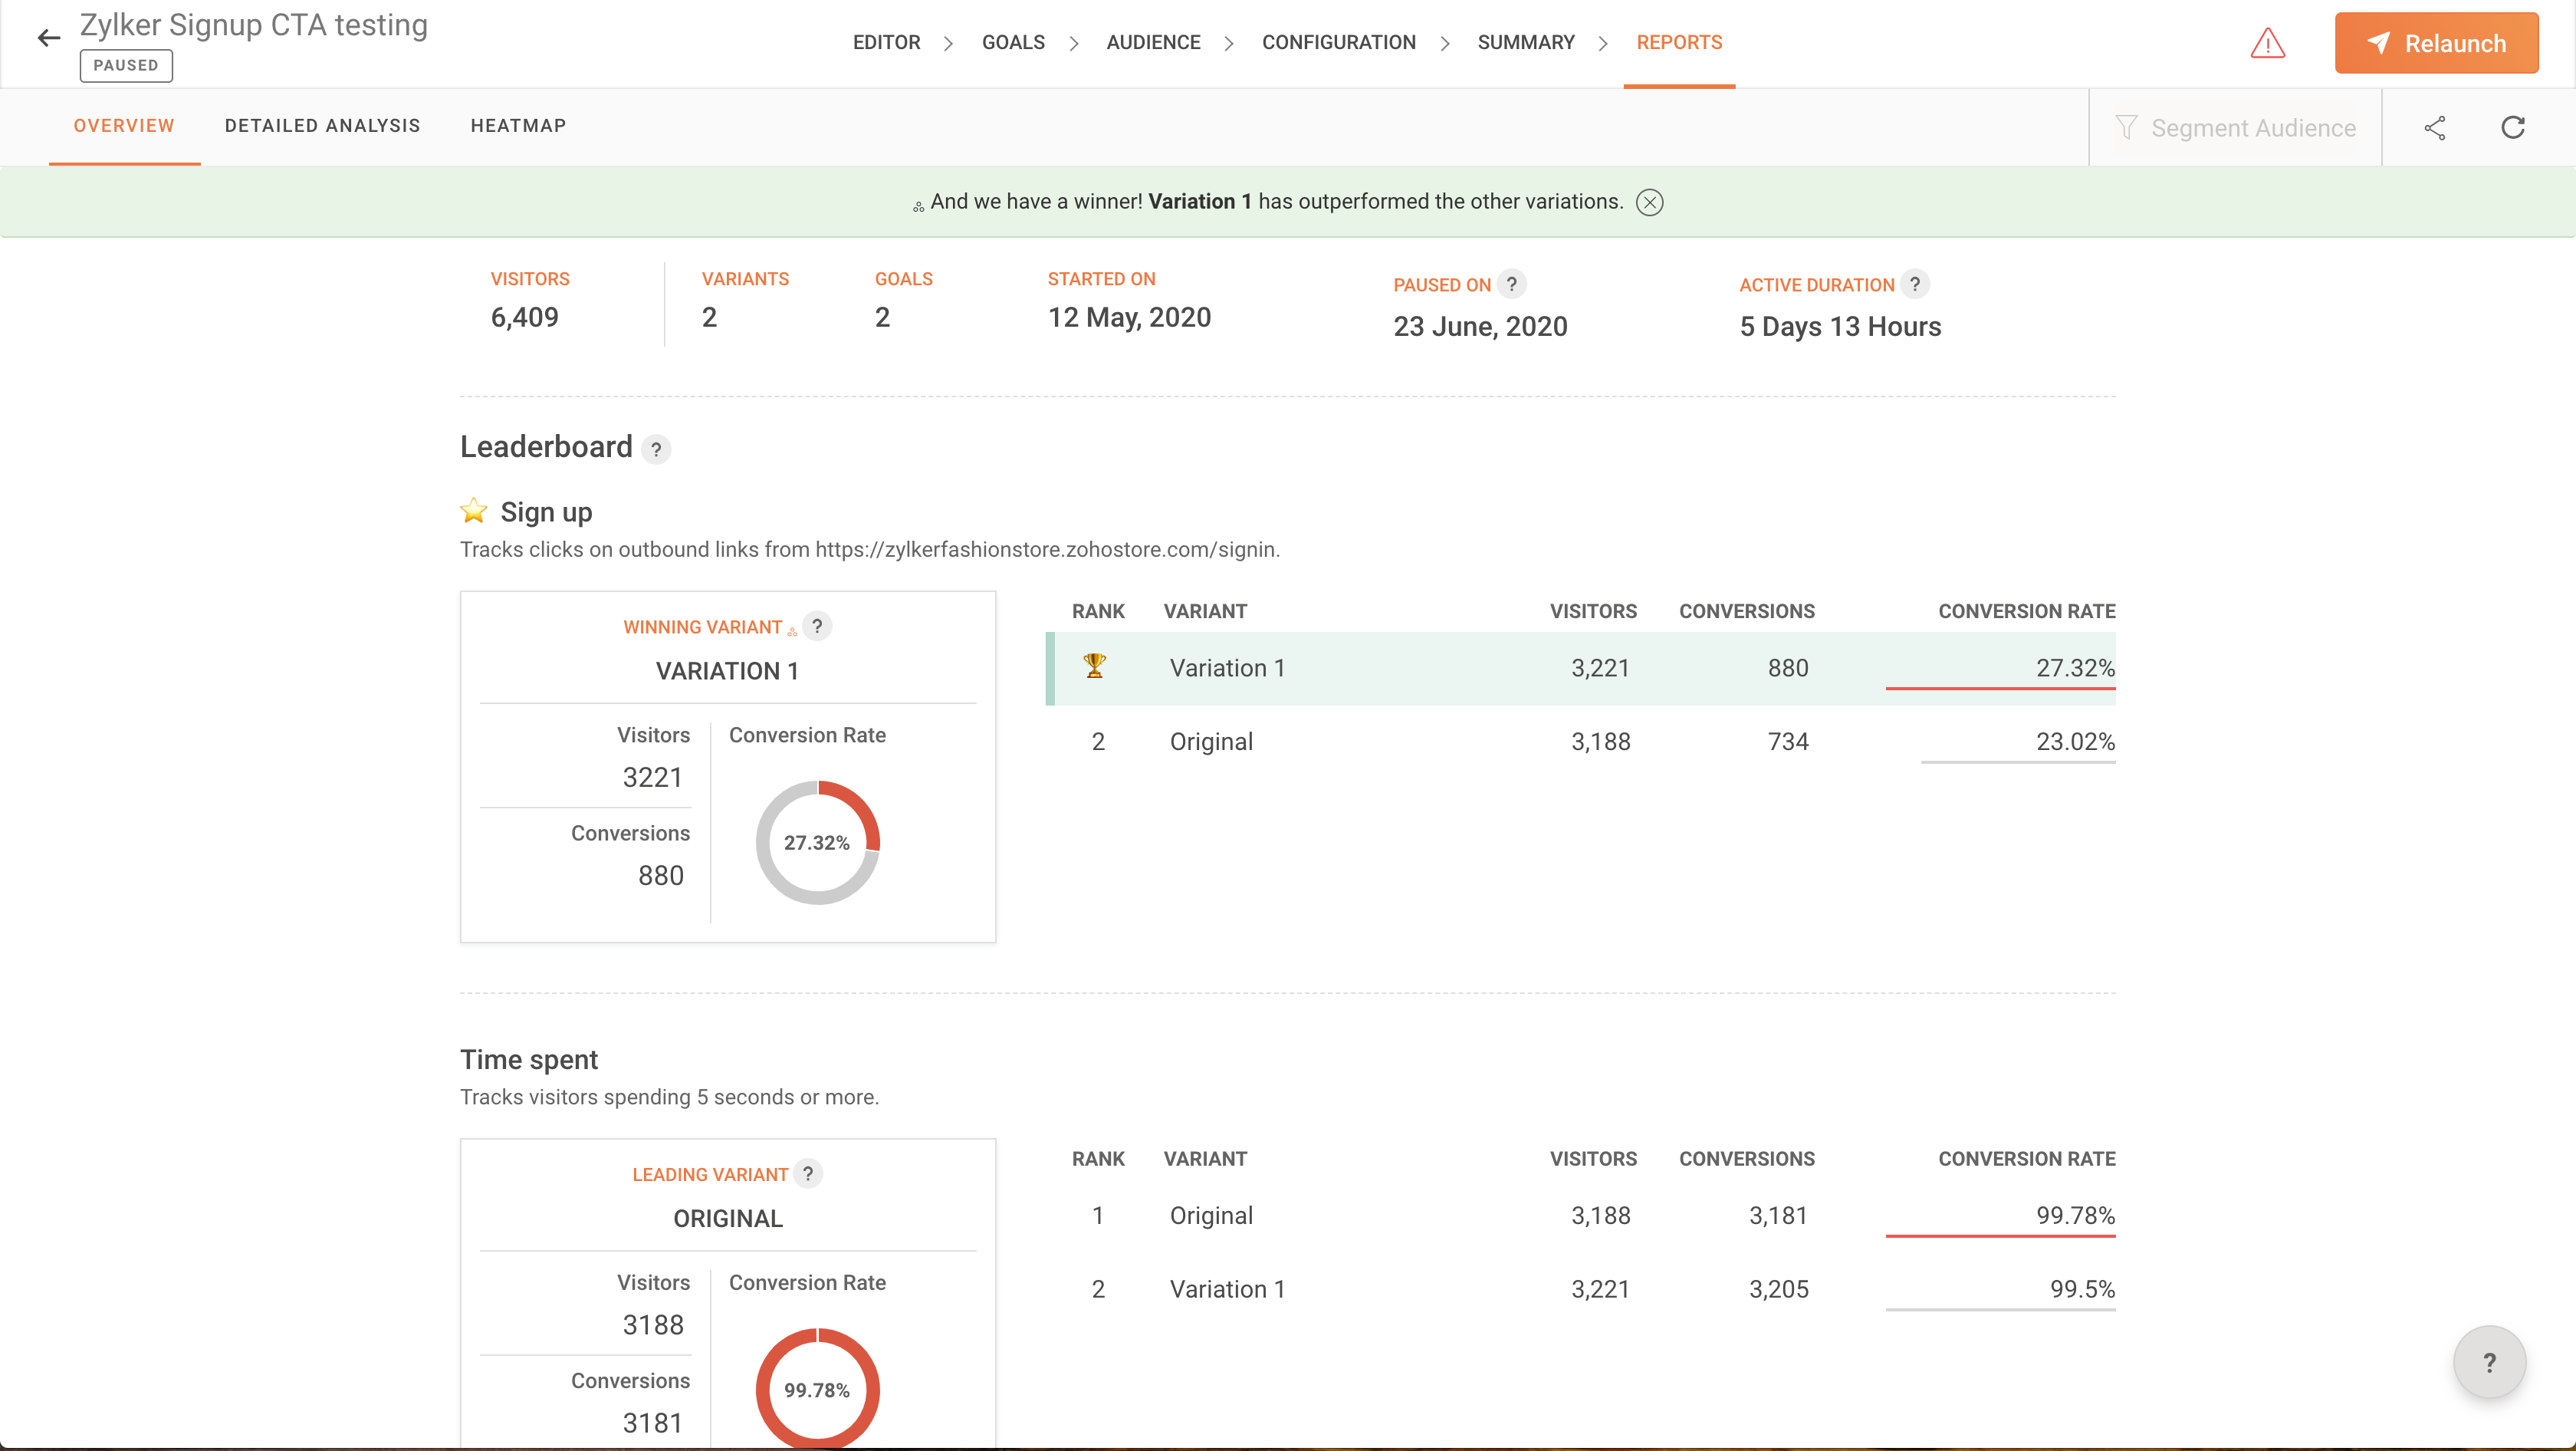Click help icon next to Winning Variant
2576x1451 pixels.
(817, 626)
